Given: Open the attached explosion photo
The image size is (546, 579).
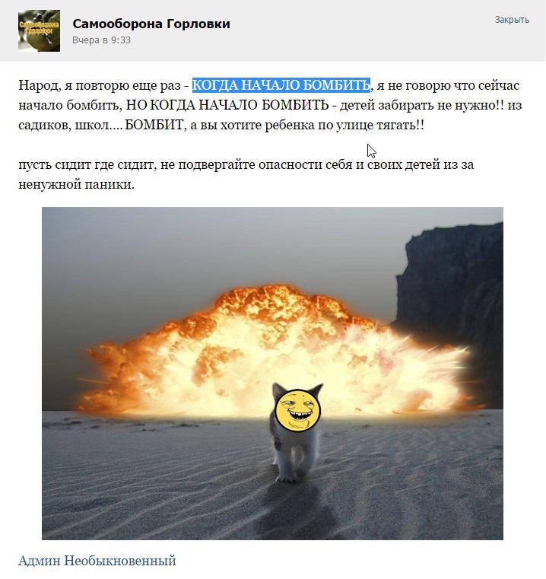Looking at the screenshot, I should coord(272,374).
